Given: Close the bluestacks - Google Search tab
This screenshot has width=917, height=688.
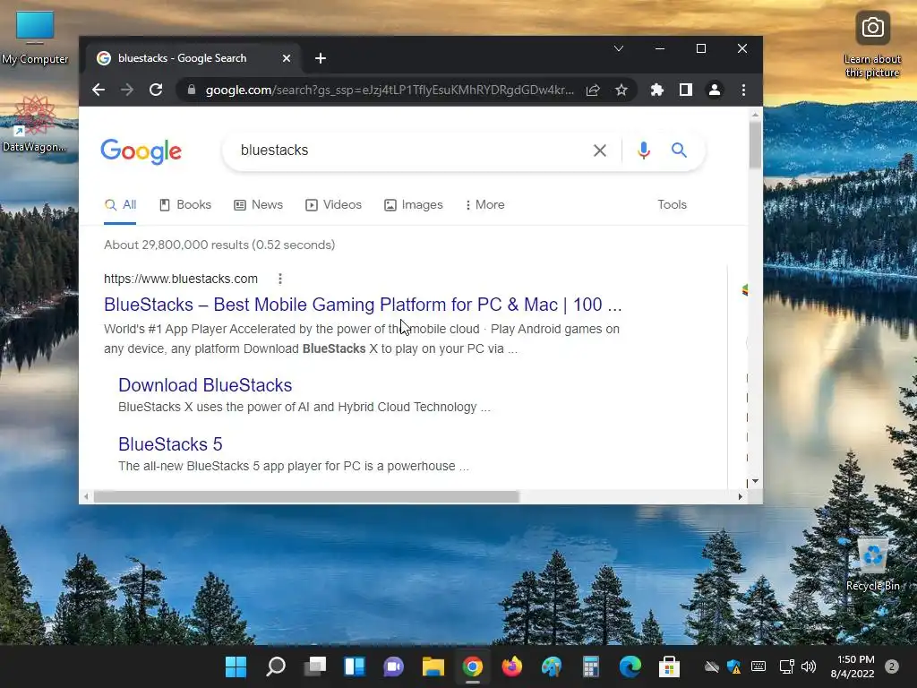Looking at the screenshot, I should [287, 58].
